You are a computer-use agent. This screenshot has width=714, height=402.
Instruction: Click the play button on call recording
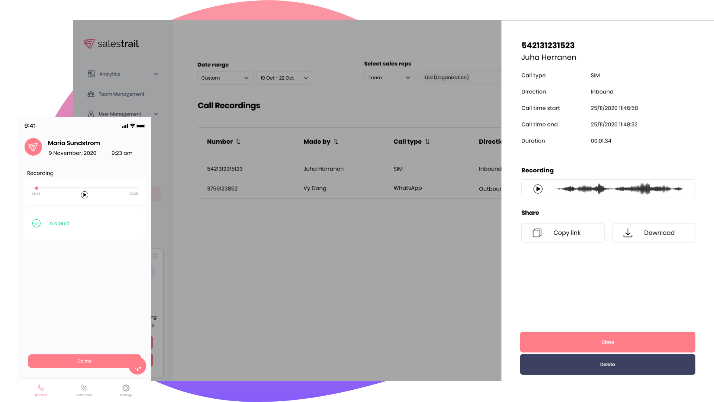(x=538, y=188)
